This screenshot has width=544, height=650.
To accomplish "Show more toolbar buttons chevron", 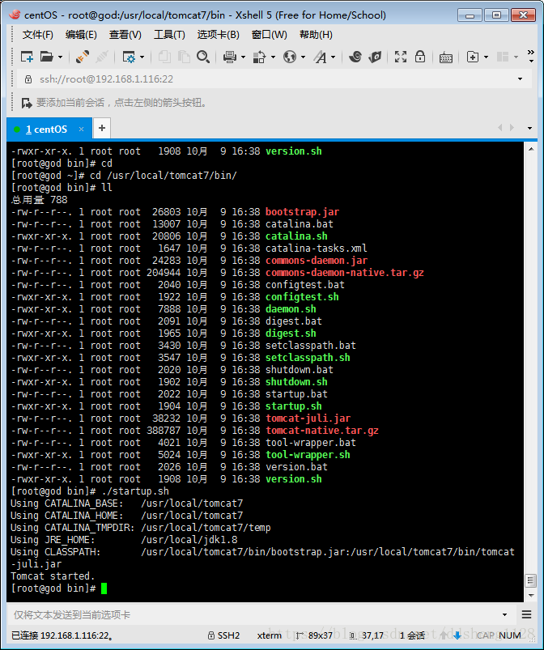I will point(531,56).
